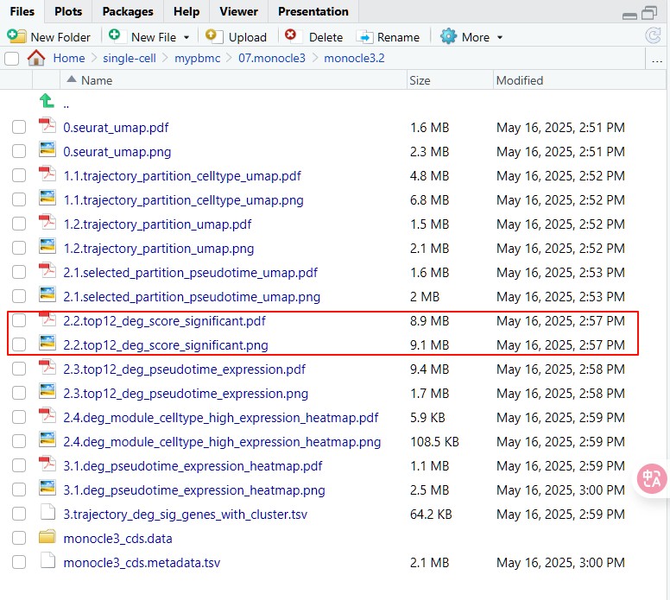
Task: Click PDF icon of 2.4.deg_module_celltype_high_expression_heatmap.pdf
Action: (x=47, y=415)
